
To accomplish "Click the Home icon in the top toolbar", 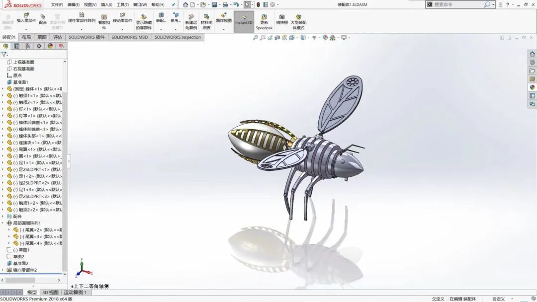I will (x=185, y=5).
